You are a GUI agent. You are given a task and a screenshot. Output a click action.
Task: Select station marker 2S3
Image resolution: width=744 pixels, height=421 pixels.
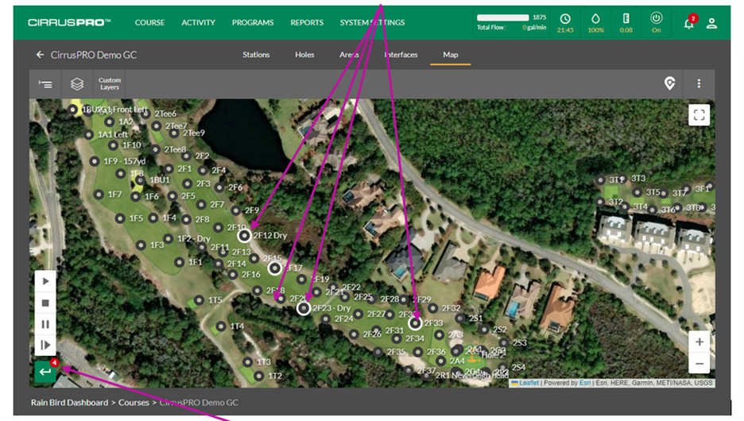(x=504, y=342)
